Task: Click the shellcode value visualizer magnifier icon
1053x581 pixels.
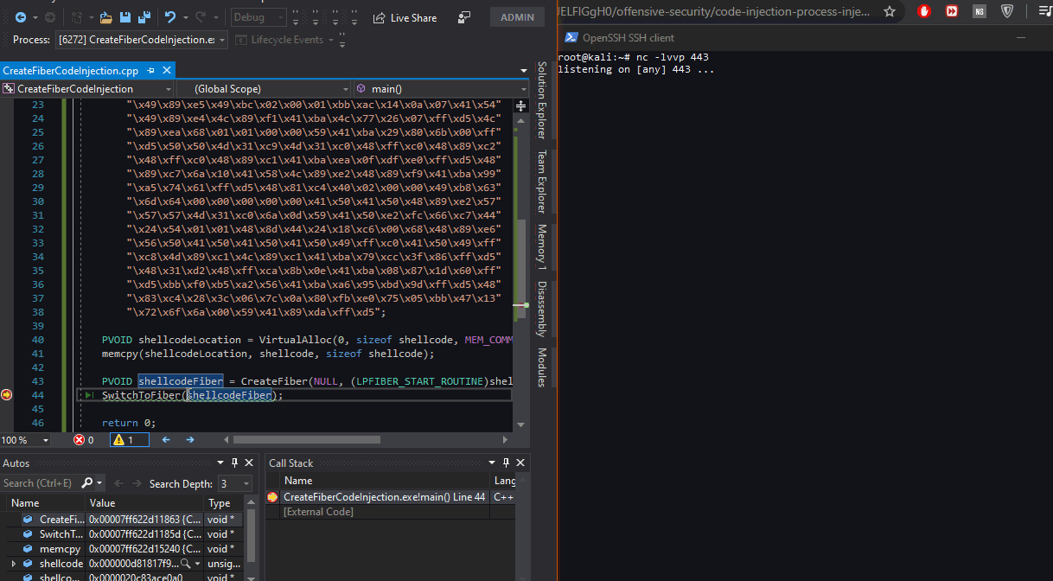Action: pyautogui.click(x=185, y=564)
